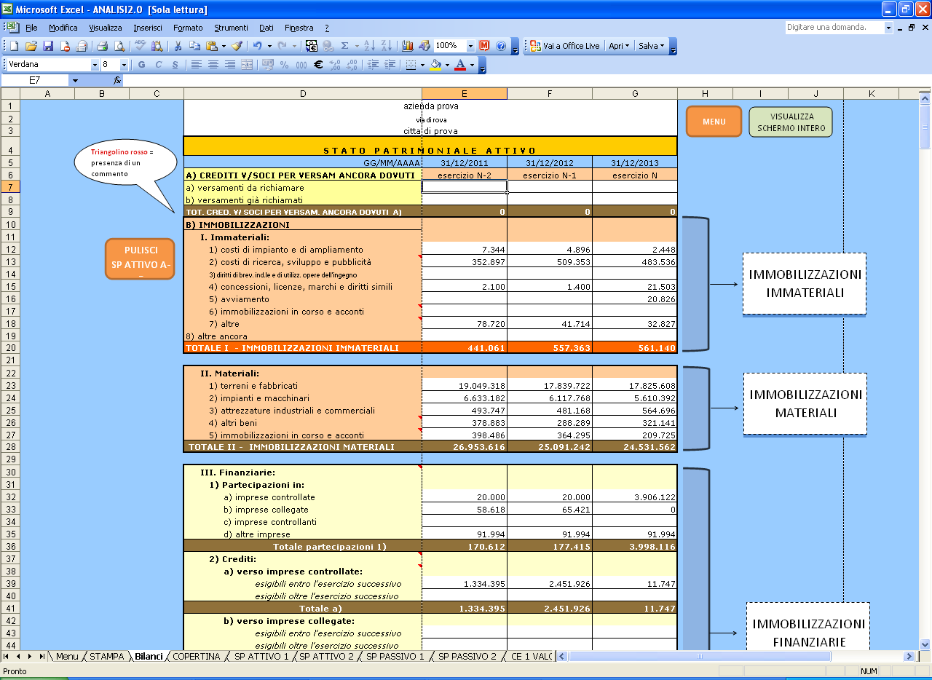Merge and center selected cells

click(x=248, y=65)
